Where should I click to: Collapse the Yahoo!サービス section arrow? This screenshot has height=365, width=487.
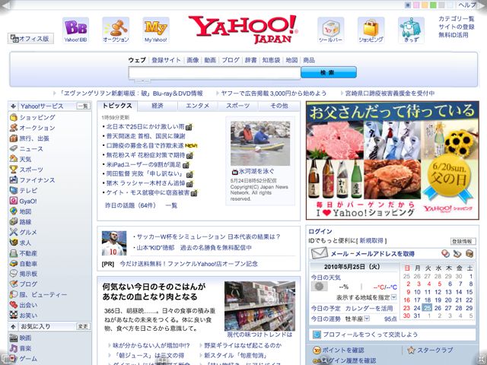tap(13, 106)
